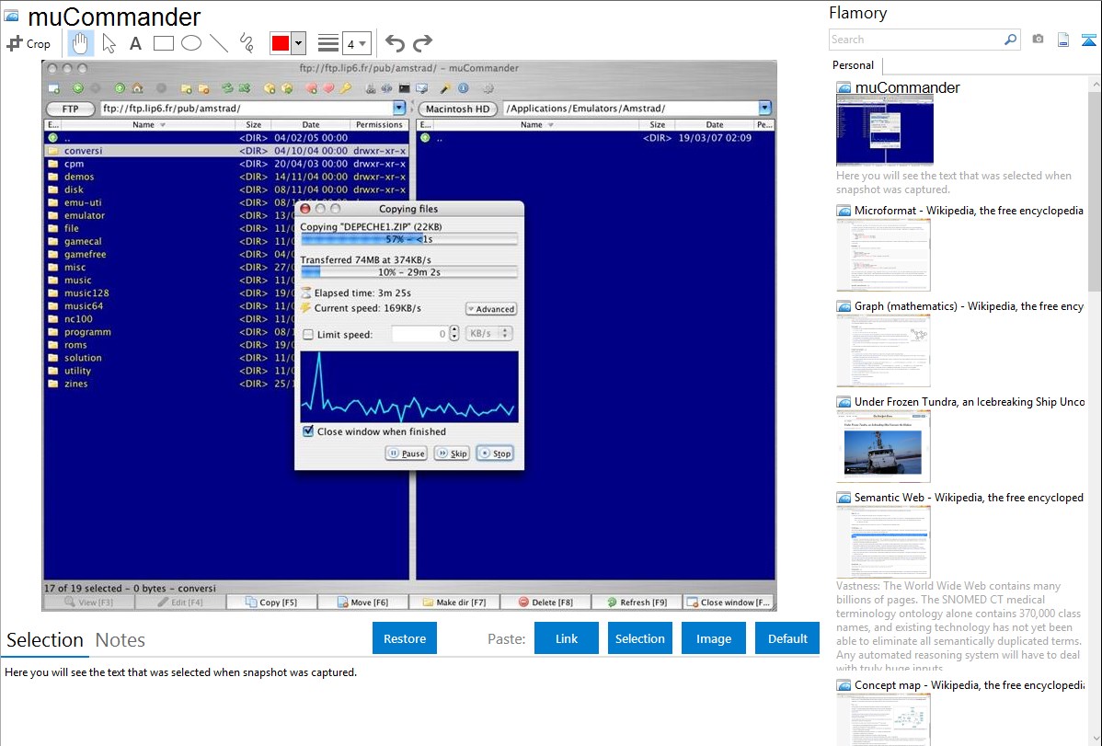Choose the arrow pointer tool
Viewport: 1102px width, 746px height.
[x=109, y=43]
